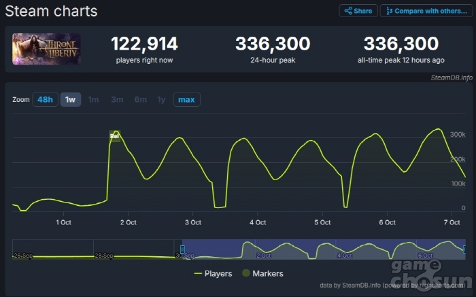Set zoom to 48h

[x=46, y=99]
